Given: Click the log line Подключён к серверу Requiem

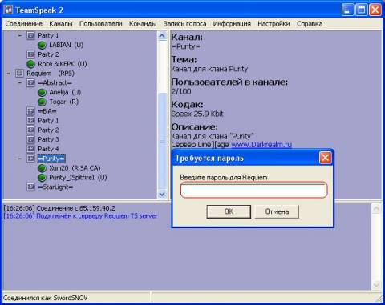Looking at the screenshot, I should click(81, 216).
